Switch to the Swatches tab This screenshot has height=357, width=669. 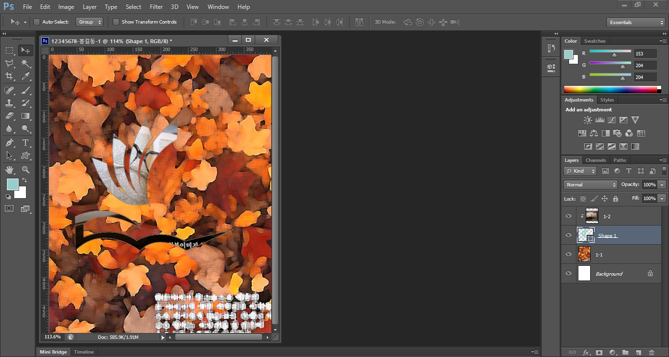(595, 41)
